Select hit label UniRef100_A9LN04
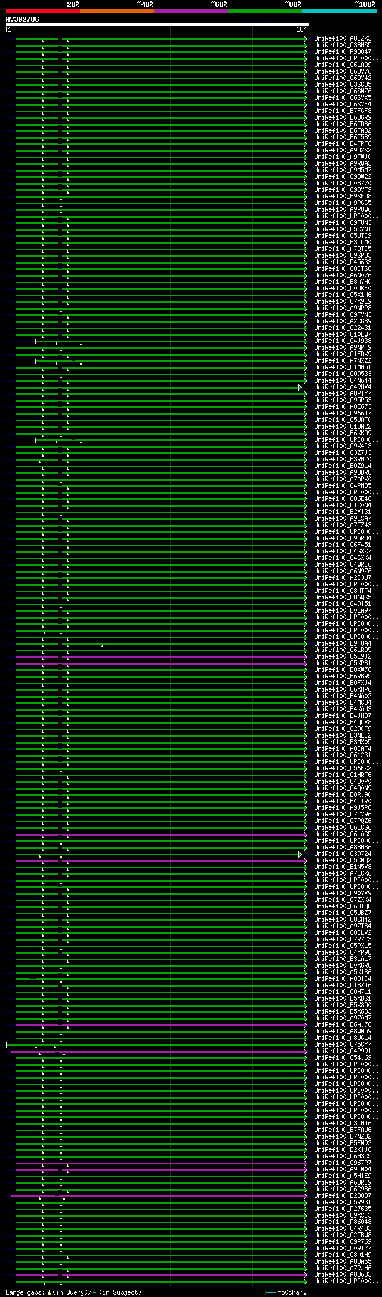This screenshot has width=382, height=1297. tap(343, 1170)
